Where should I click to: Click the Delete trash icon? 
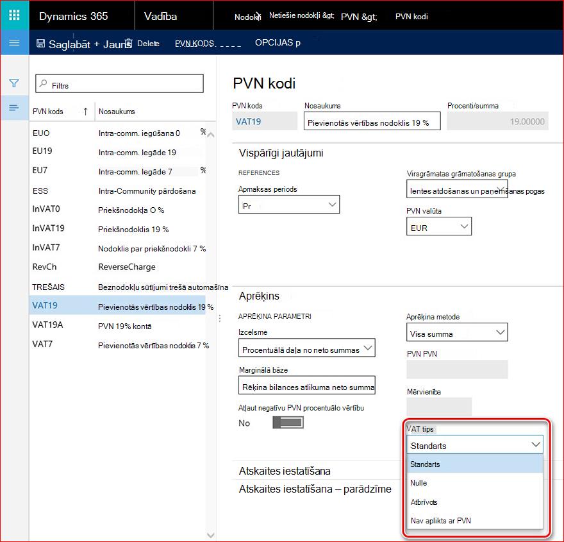129,44
